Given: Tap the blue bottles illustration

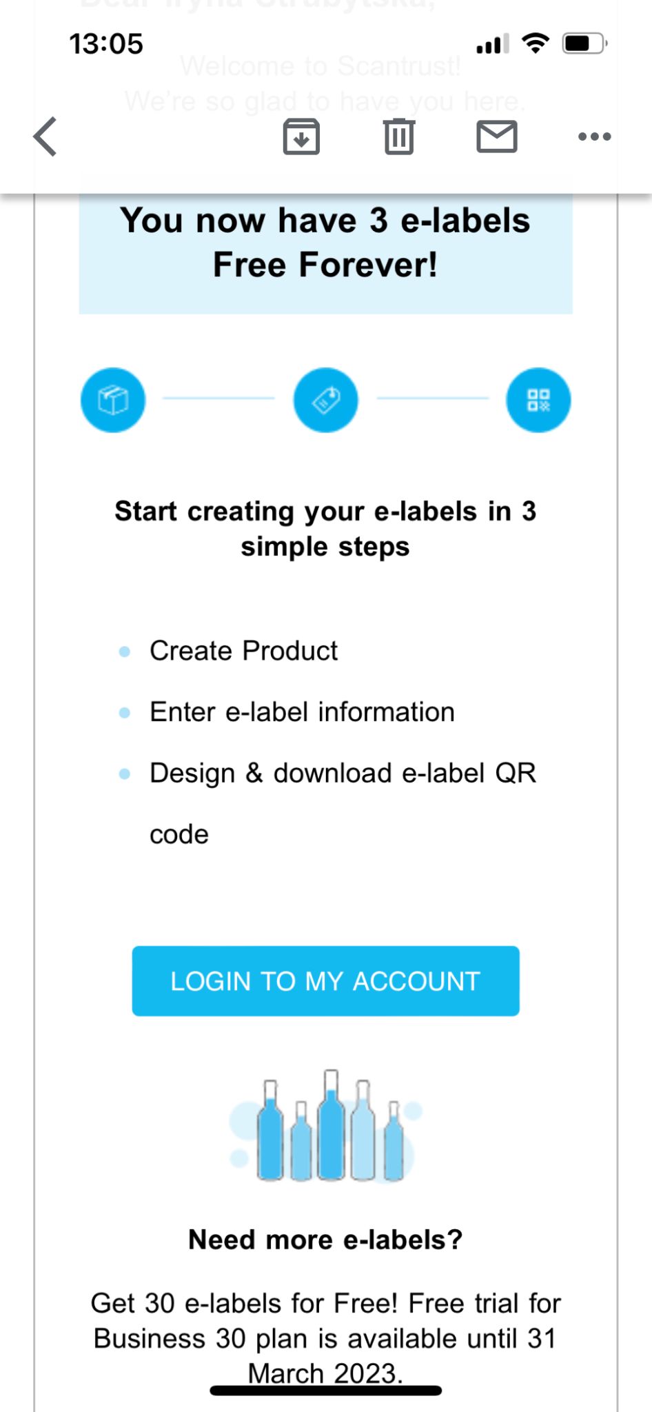Looking at the screenshot, I should click(x=326, y=1126).
